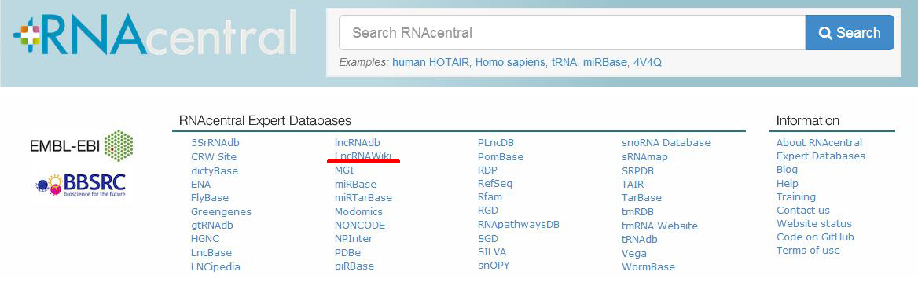Go to Modomics database
The height and width of the screenshot is (297, 918).
[358, 211]
